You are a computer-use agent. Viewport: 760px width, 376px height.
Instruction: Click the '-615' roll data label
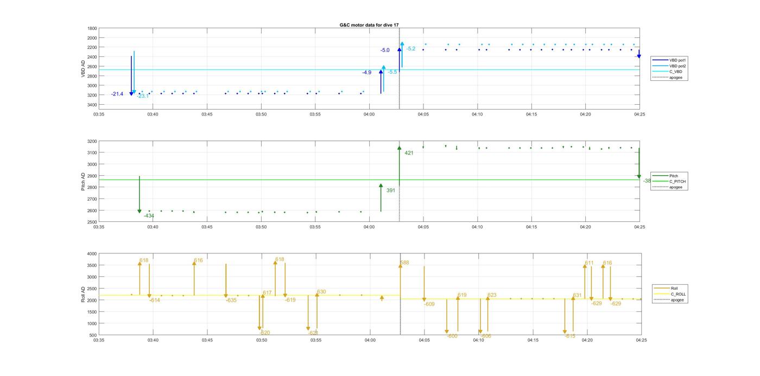coord(569,336)
